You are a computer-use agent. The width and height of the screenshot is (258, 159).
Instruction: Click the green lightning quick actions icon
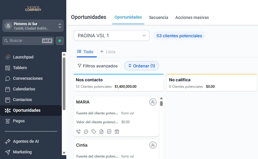[x=60, y=41]
